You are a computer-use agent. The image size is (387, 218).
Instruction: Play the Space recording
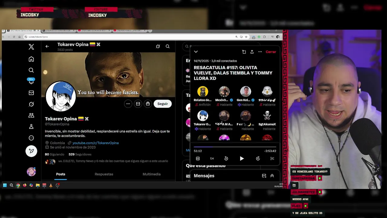pyautogui.click(x=242, y=159)
